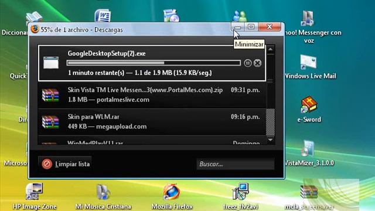Viewport: 375px width, 211px height.
Task: Click '449 KB — megaupload.com' source text
Action: 107,127
